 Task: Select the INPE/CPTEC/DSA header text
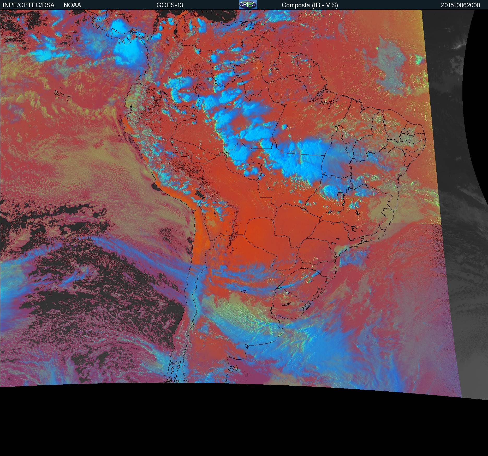tap(28, 5)
